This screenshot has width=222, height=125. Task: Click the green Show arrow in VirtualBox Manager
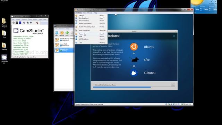point(67,34)
